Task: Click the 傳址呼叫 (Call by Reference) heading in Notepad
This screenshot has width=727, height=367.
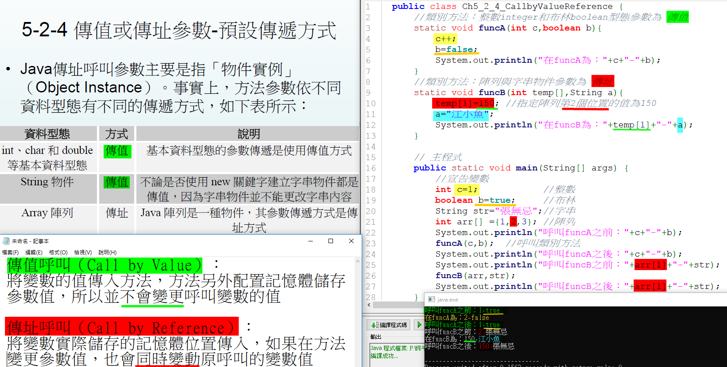Action: (x=121, y=328)
